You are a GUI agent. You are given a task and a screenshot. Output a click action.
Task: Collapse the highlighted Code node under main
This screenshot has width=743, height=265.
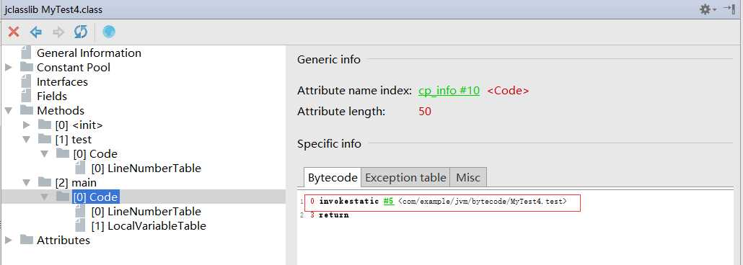coord(45,197)
